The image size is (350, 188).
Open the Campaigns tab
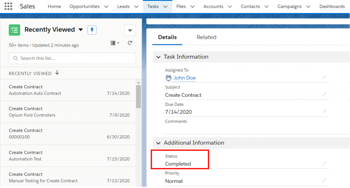(290, 6)
